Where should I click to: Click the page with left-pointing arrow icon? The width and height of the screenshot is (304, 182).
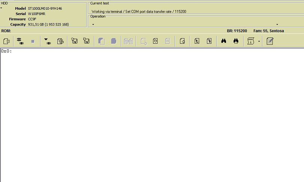coord(182,41)
